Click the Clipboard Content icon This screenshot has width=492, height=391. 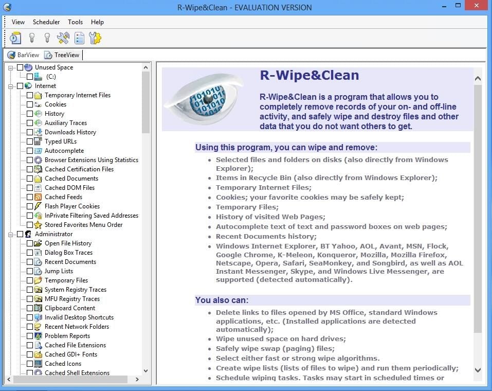tap(38, 308)
